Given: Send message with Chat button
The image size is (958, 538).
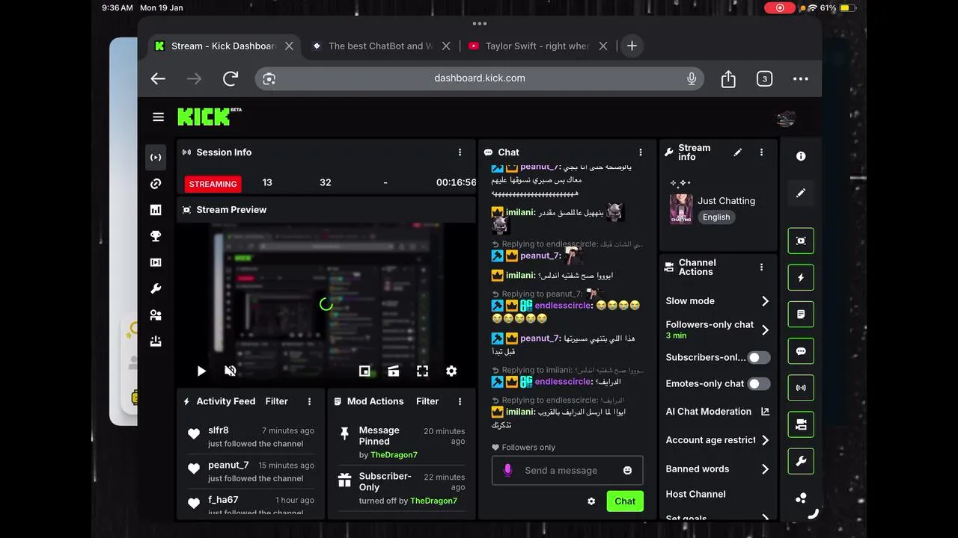Looking at the screenshot, I should point(625,501).
